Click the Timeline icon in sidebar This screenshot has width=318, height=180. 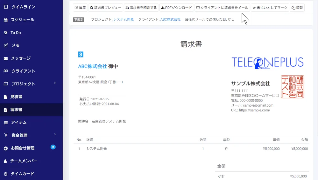[6, 7]
